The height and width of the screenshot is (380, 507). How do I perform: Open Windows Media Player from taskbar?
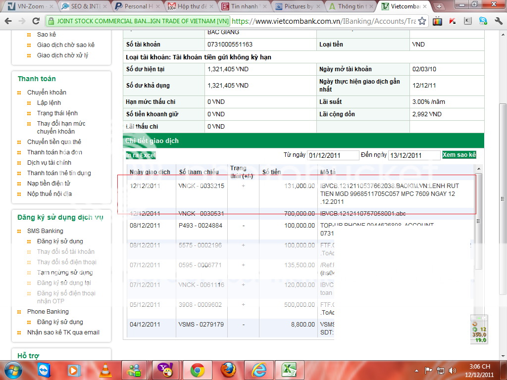(75, 370)
